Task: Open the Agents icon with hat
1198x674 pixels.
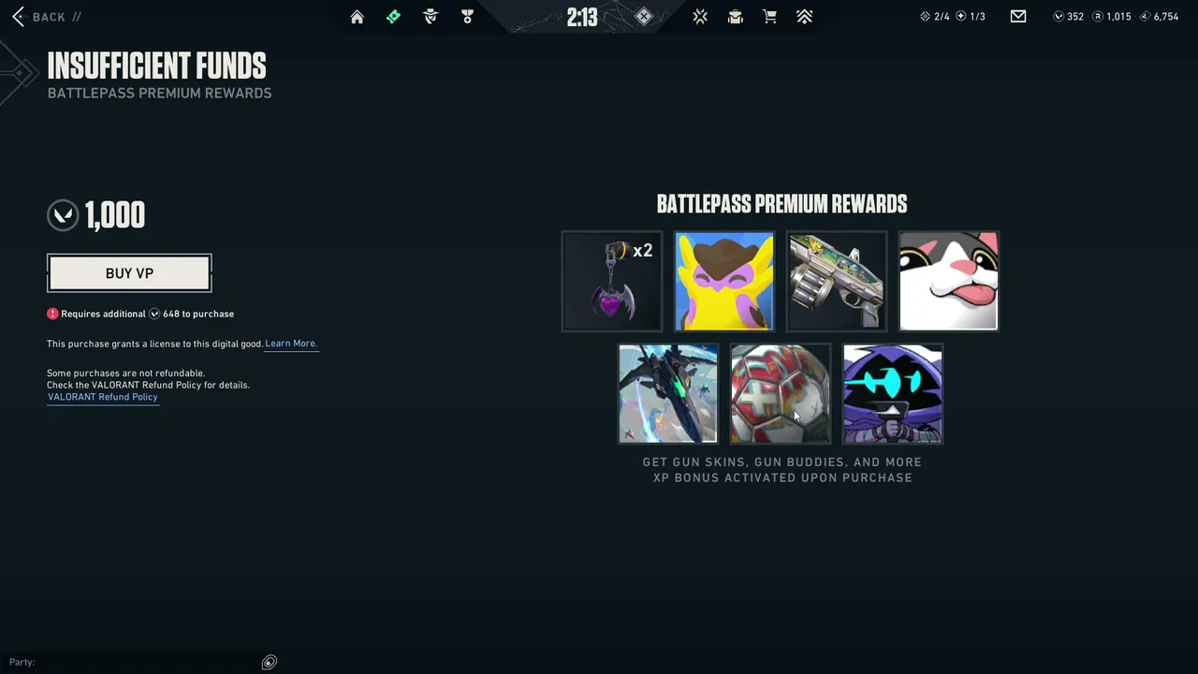Action: (431, 17)
